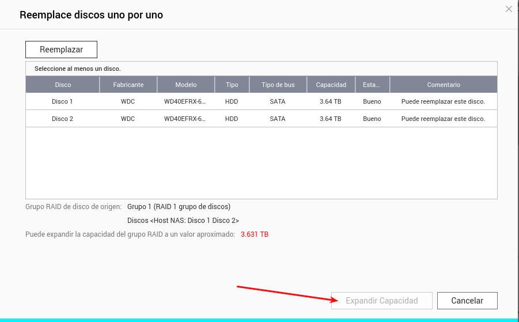The image size is (519, 322).
Task: Close the dialog with the X icon
Action: [509, 9]
